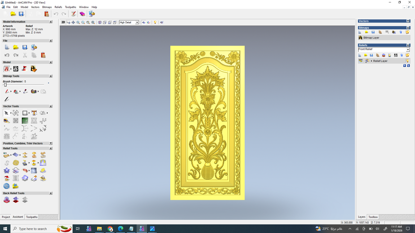415x233 pixels.
Task: Click the weave pattern relief tool
Action: [x=16, y=163]
